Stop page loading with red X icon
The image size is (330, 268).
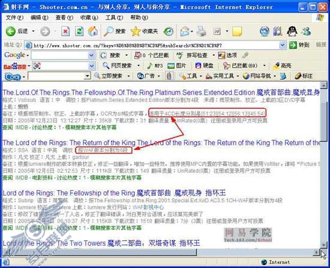[65, 32]
